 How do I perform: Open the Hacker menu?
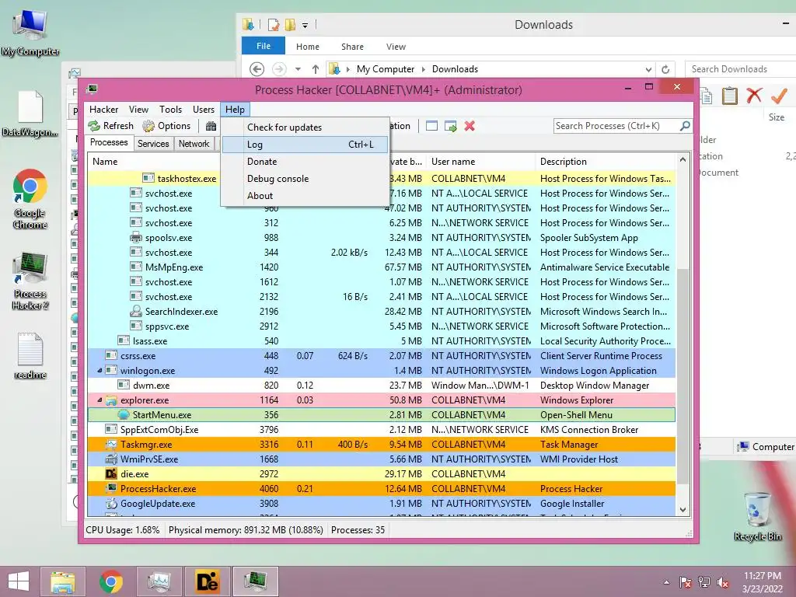[103, 110]
